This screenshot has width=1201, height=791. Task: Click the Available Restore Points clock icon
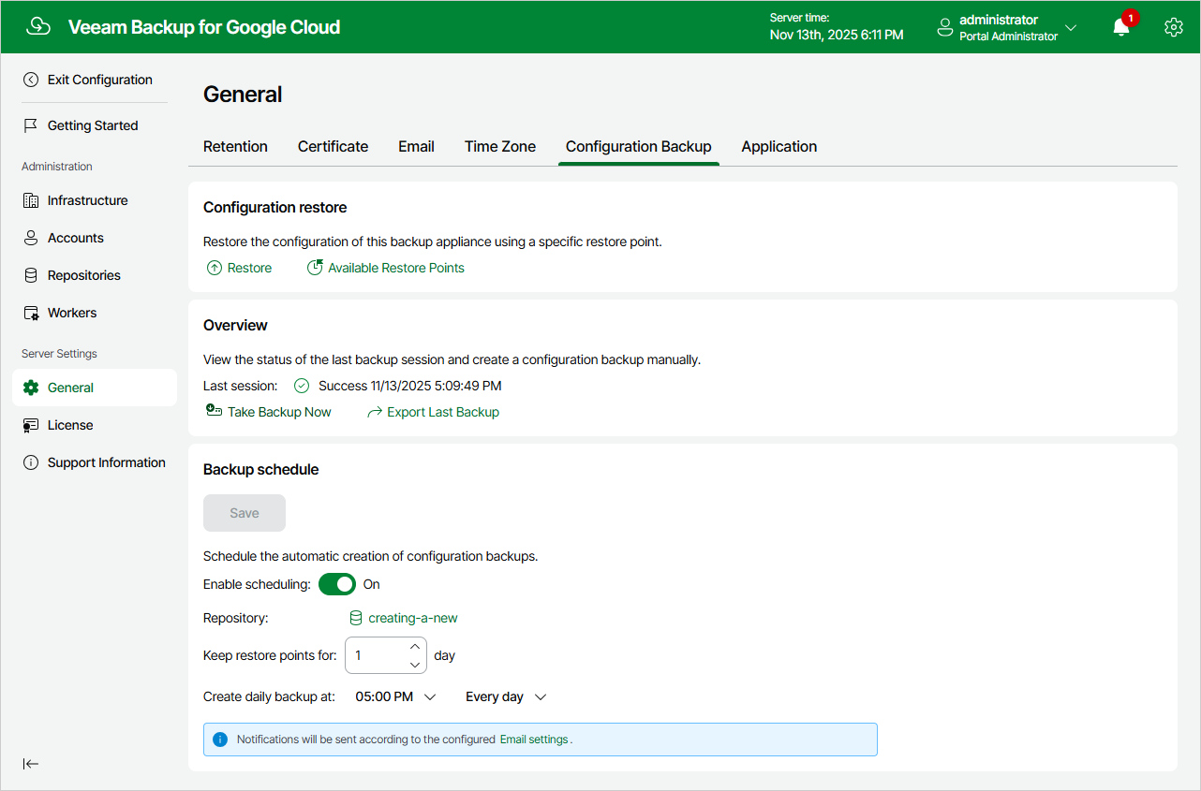[315, 268]
